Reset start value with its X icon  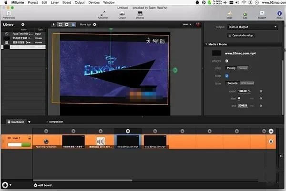(x=261, y=98)
